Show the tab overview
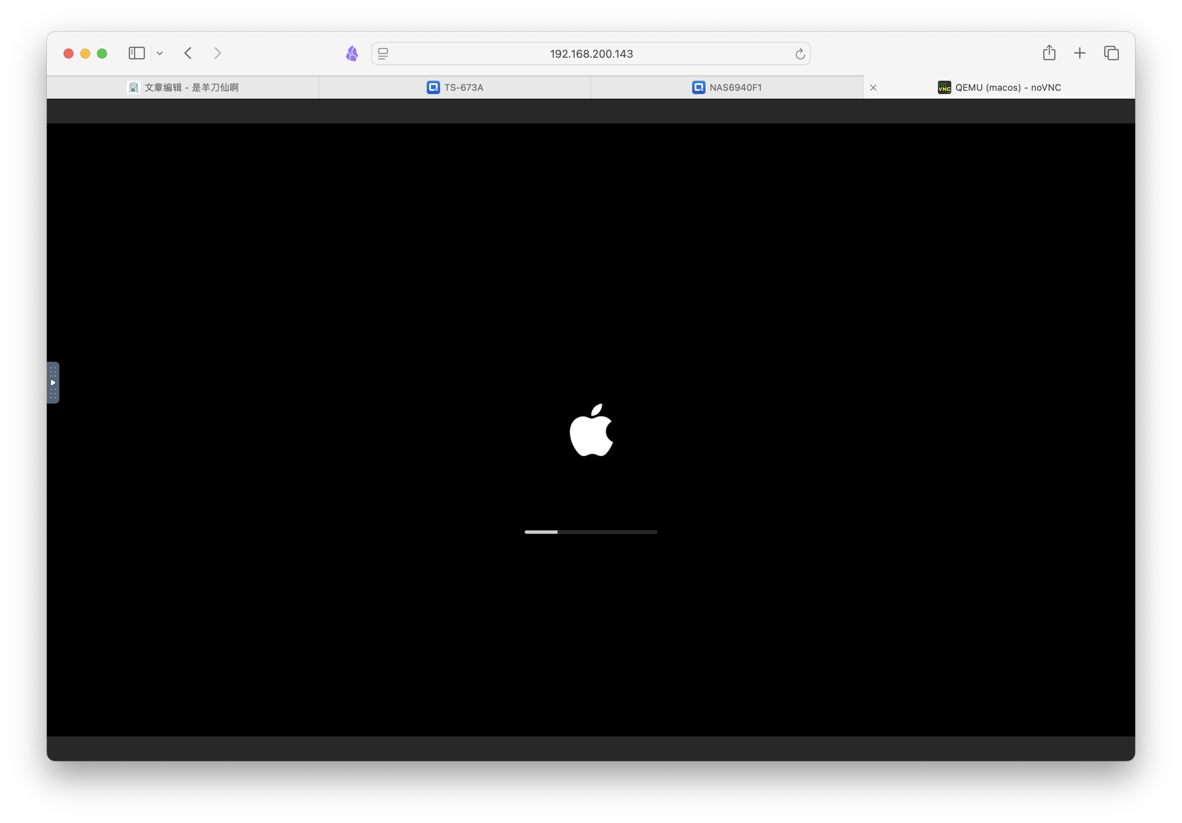The width and height of the screenshot is (1182, 823). 1111,53
